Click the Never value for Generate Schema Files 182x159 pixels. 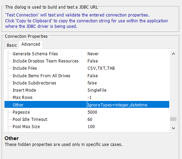pos(93,54)
